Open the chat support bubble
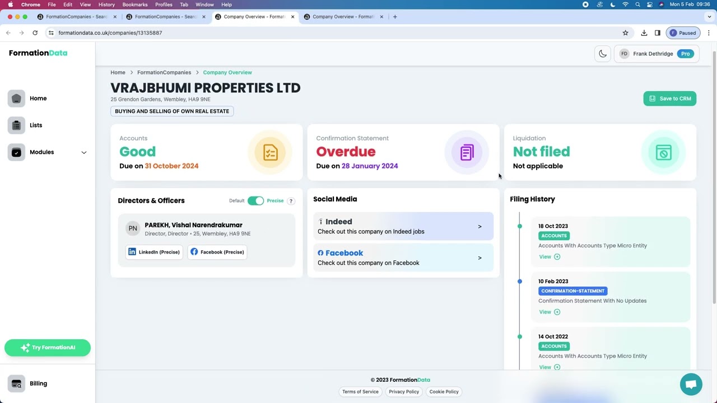717x403 pixels. click(691, 385)
